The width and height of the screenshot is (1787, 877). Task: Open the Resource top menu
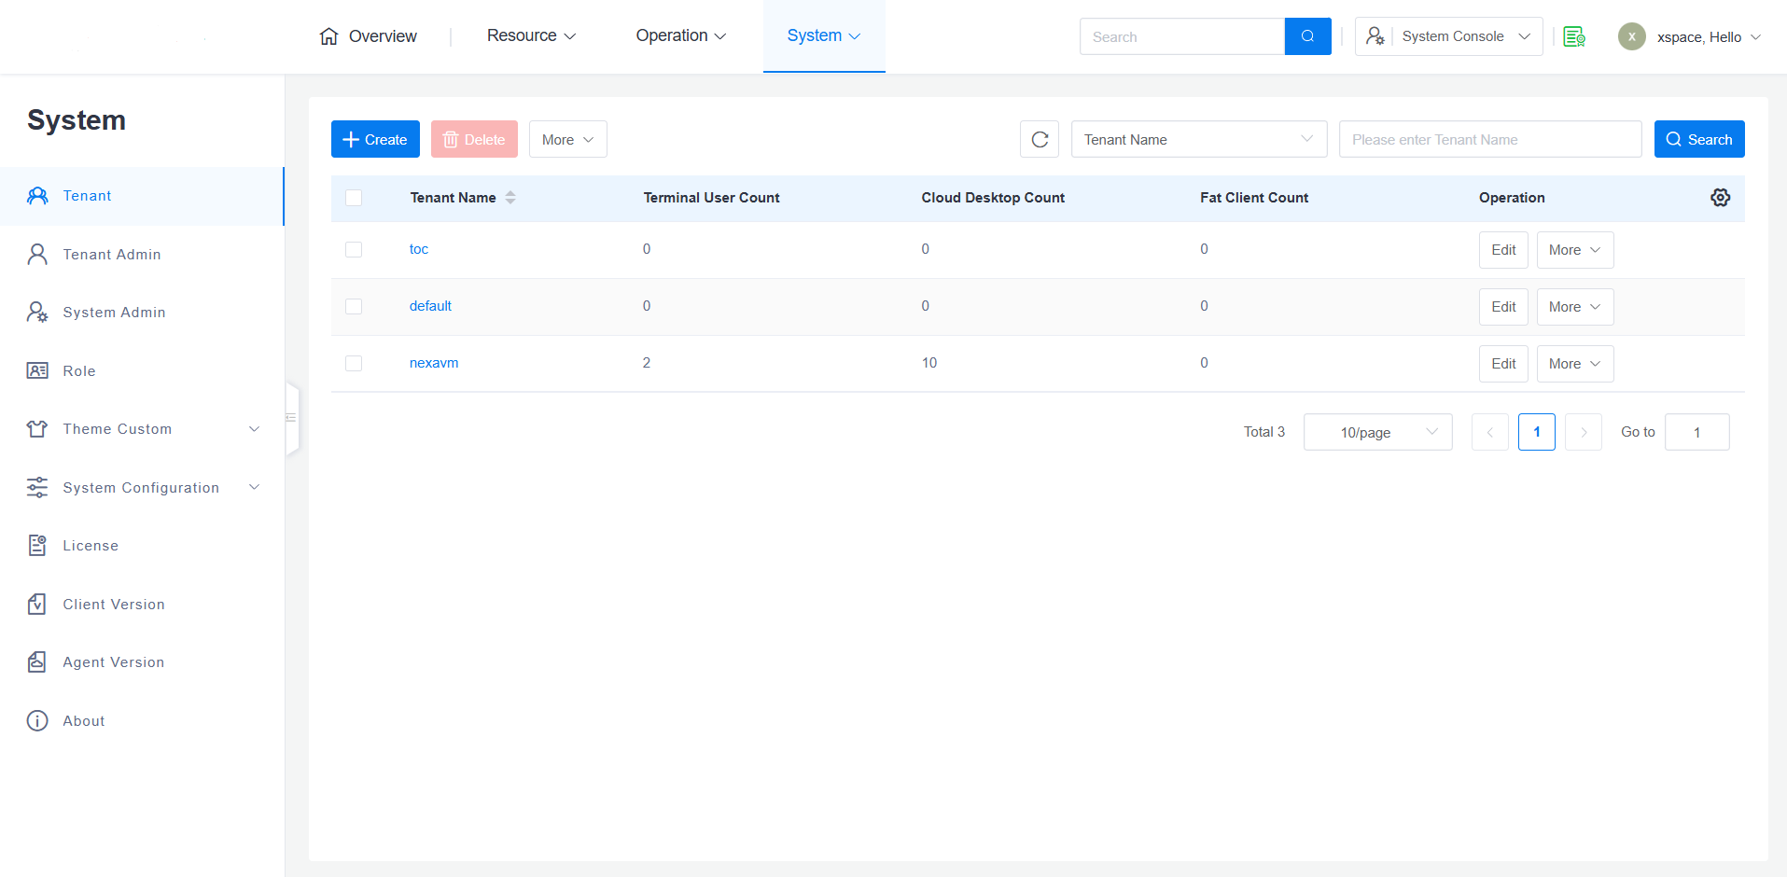point(531,36)
